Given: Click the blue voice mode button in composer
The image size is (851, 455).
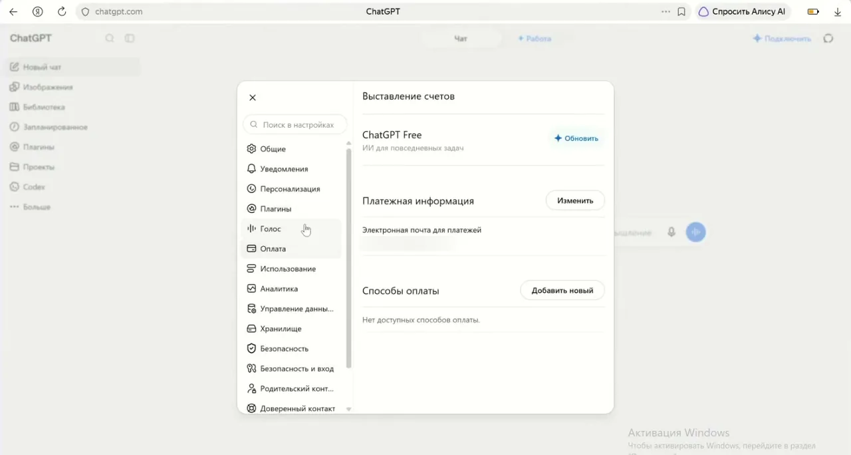Looking at the screenshot, I should tap(695, 232).
